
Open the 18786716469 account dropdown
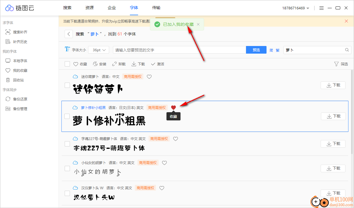(x=296, y=8)
